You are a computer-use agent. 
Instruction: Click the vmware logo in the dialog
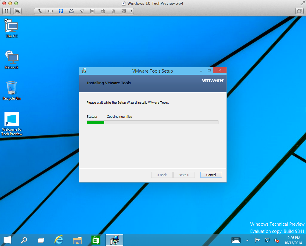point(212,80)
